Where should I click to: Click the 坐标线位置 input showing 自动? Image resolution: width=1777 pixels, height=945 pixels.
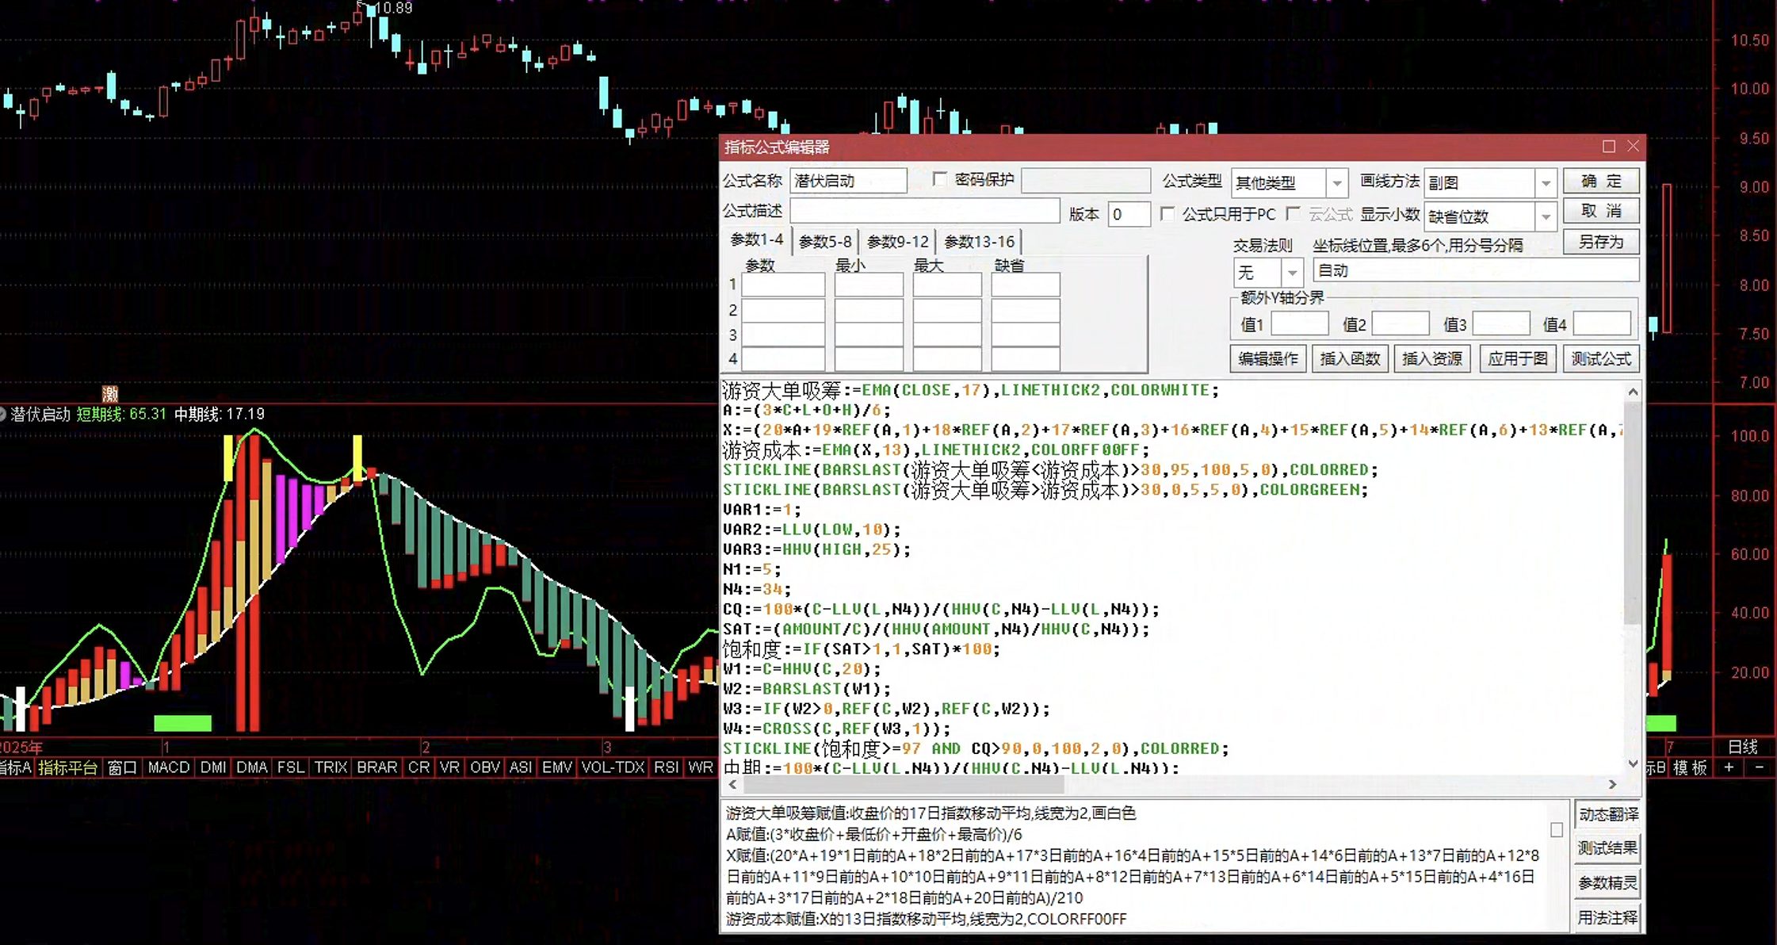point(1476,270)
